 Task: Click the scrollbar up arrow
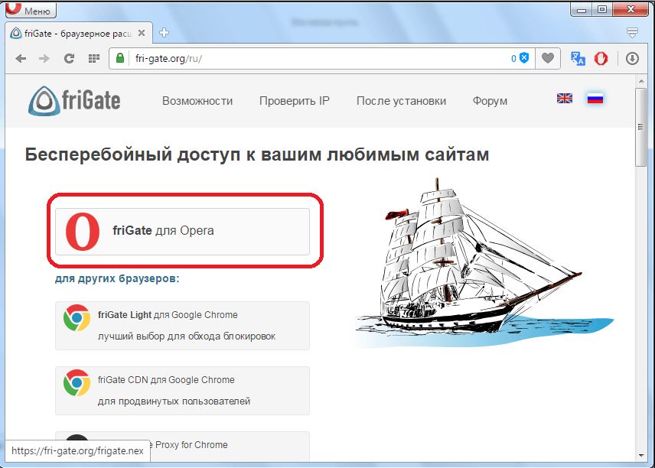pyautogui.click(x=640, y=81)
